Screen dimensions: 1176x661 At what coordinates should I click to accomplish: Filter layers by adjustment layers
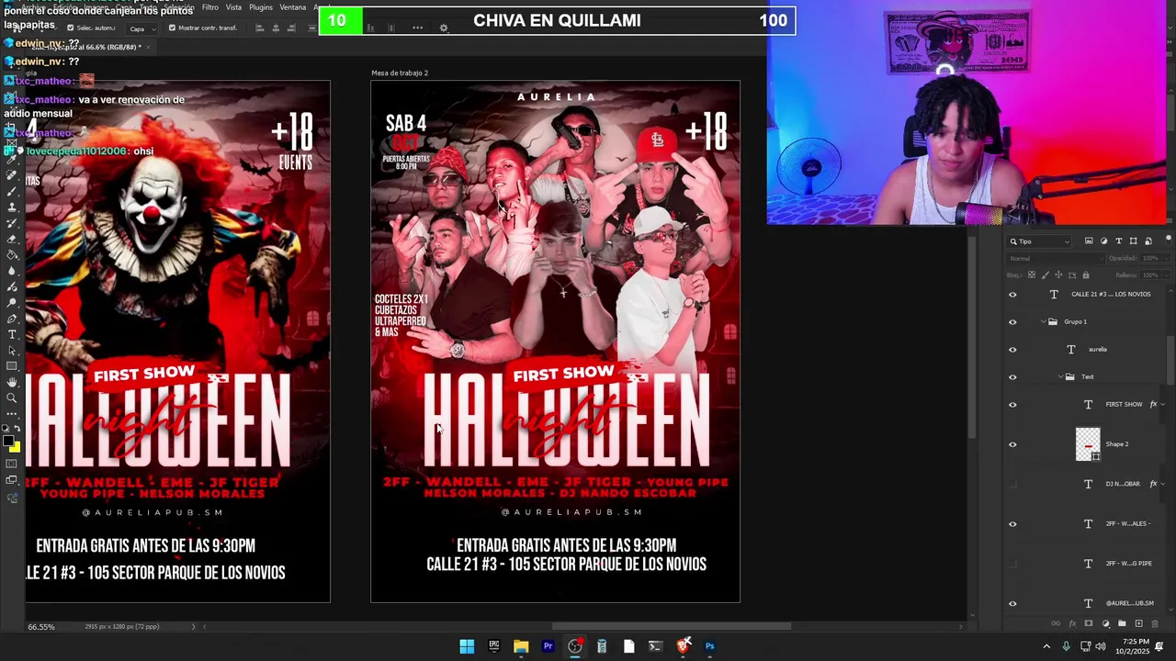point(1103,241)
